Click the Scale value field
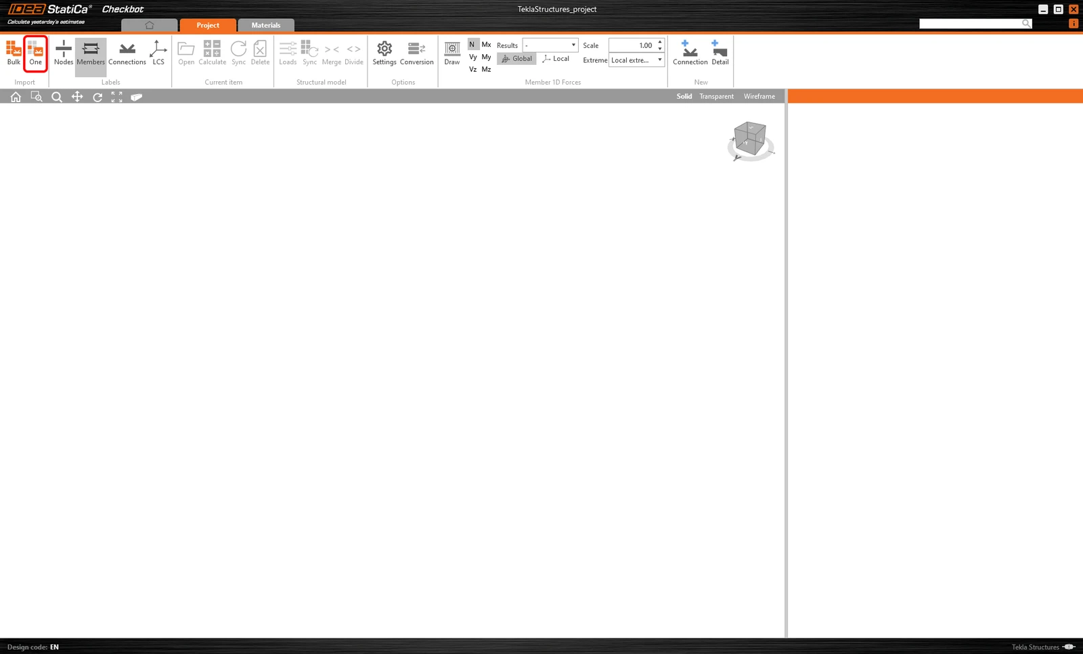The image size is (1083, 654). coord(632,45)
